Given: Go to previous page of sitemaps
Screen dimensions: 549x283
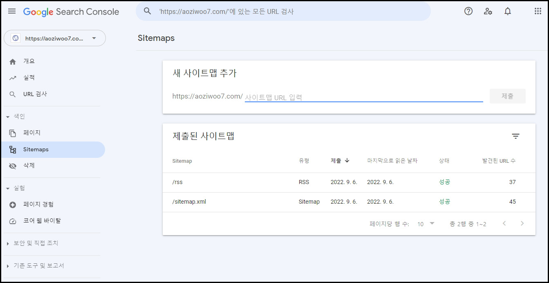Looking at the screenshot, I should 504,223.
